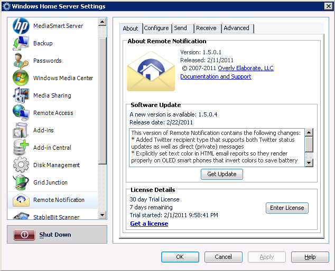Click the Windows Media Center orb icon
The width and height of the screenshot is (335, 271).
click(21, 78)
